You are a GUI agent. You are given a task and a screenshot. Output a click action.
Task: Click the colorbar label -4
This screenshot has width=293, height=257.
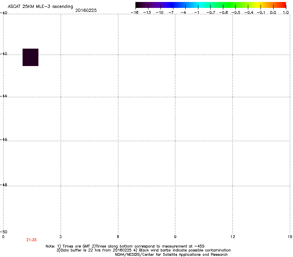(x=183, y=13)
